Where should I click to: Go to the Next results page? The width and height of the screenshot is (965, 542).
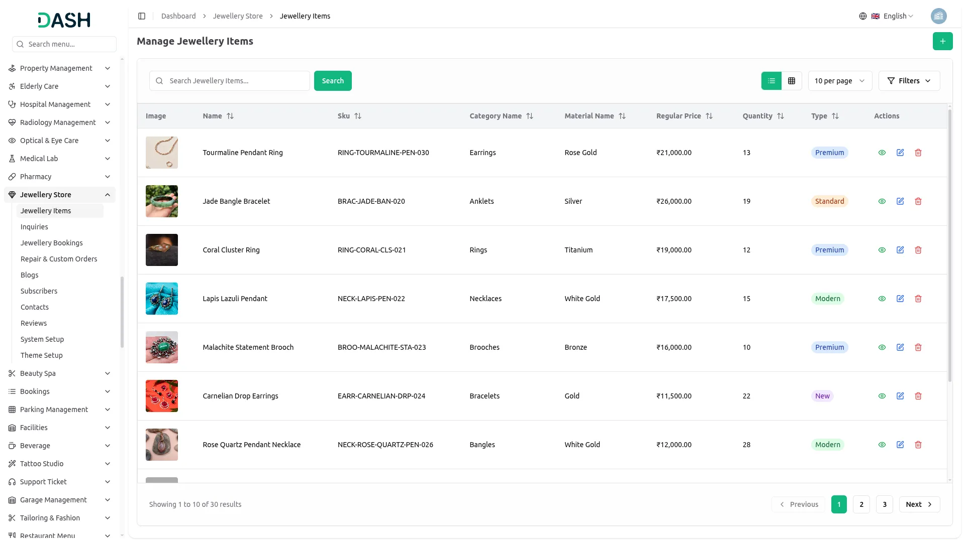click(919, 504)
